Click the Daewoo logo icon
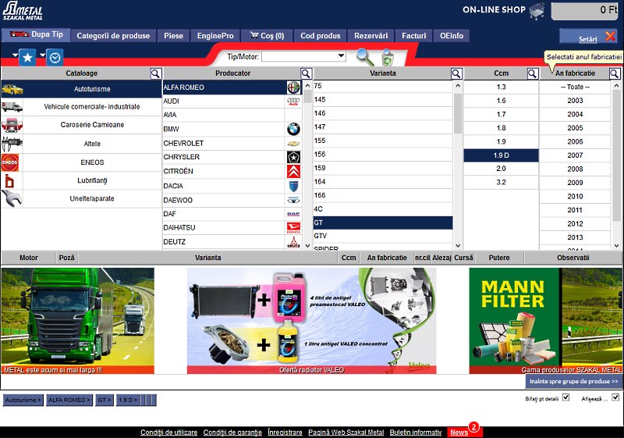Screen dimensions: 624x438 pos(294,200)
